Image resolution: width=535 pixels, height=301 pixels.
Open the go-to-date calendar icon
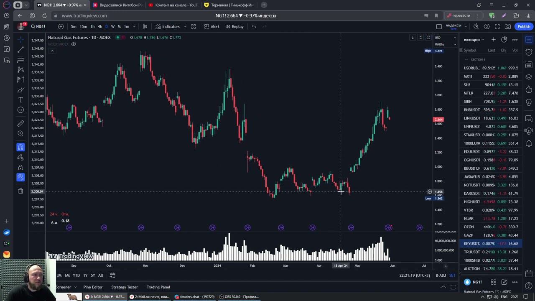[x=112, y=275]
